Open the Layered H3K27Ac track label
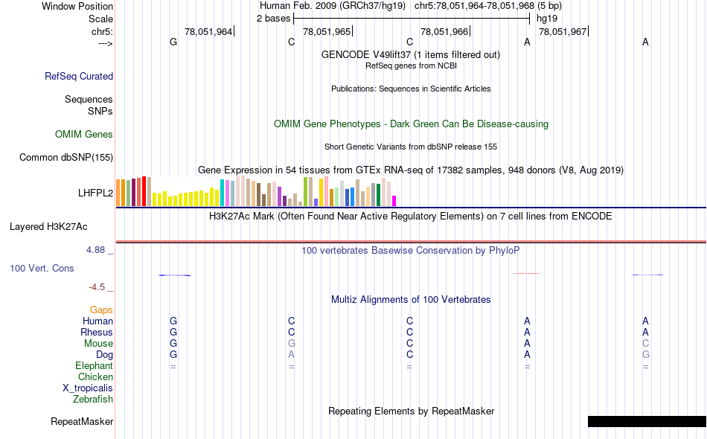 click(48, 227)
